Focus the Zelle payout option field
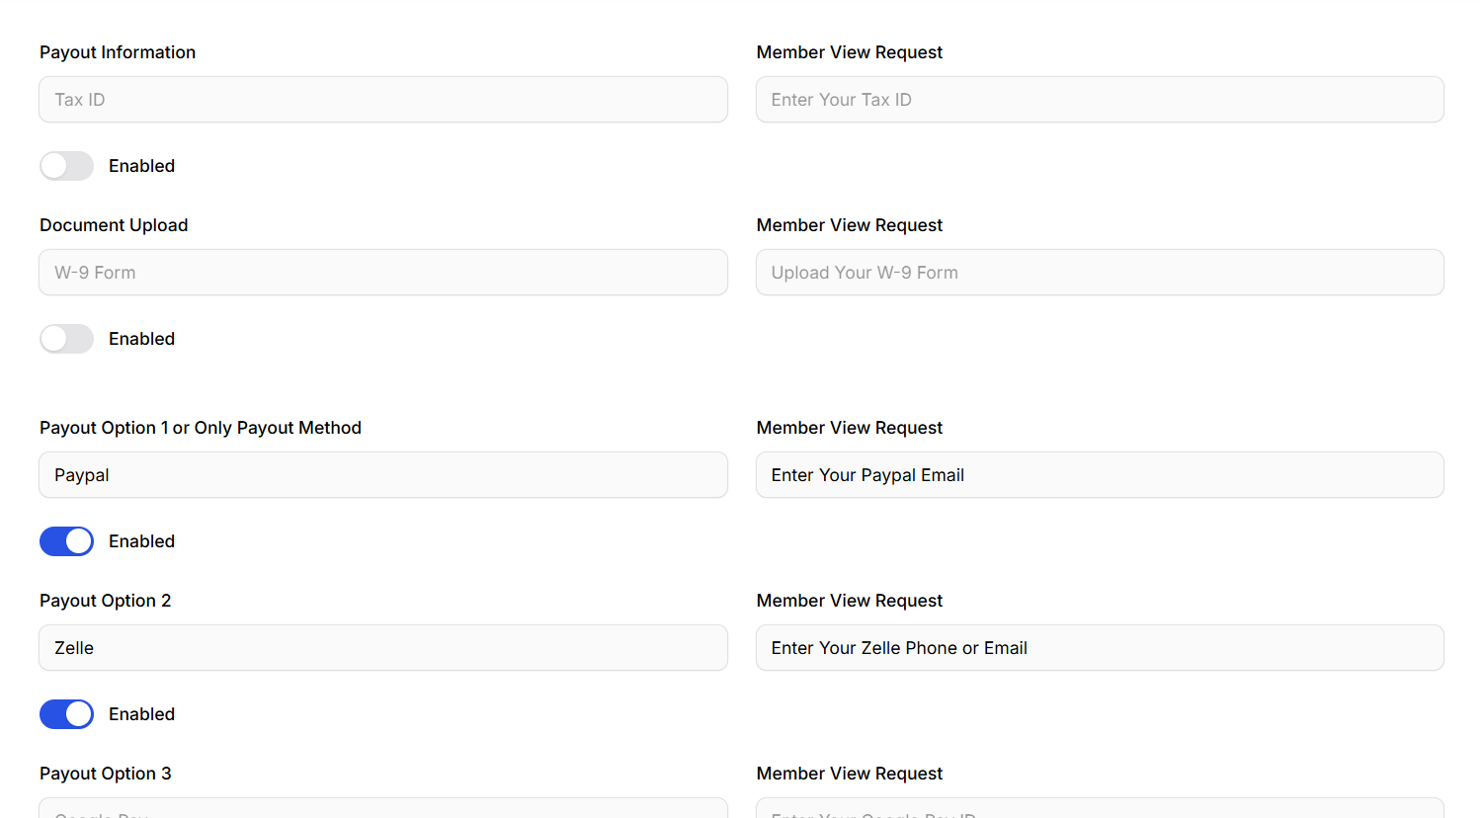This screenshot has width=1484, height=818. [383, 648]
